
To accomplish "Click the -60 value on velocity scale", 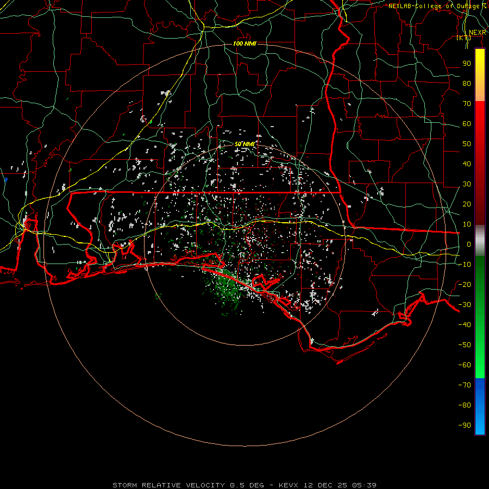I will click(465, 365).
